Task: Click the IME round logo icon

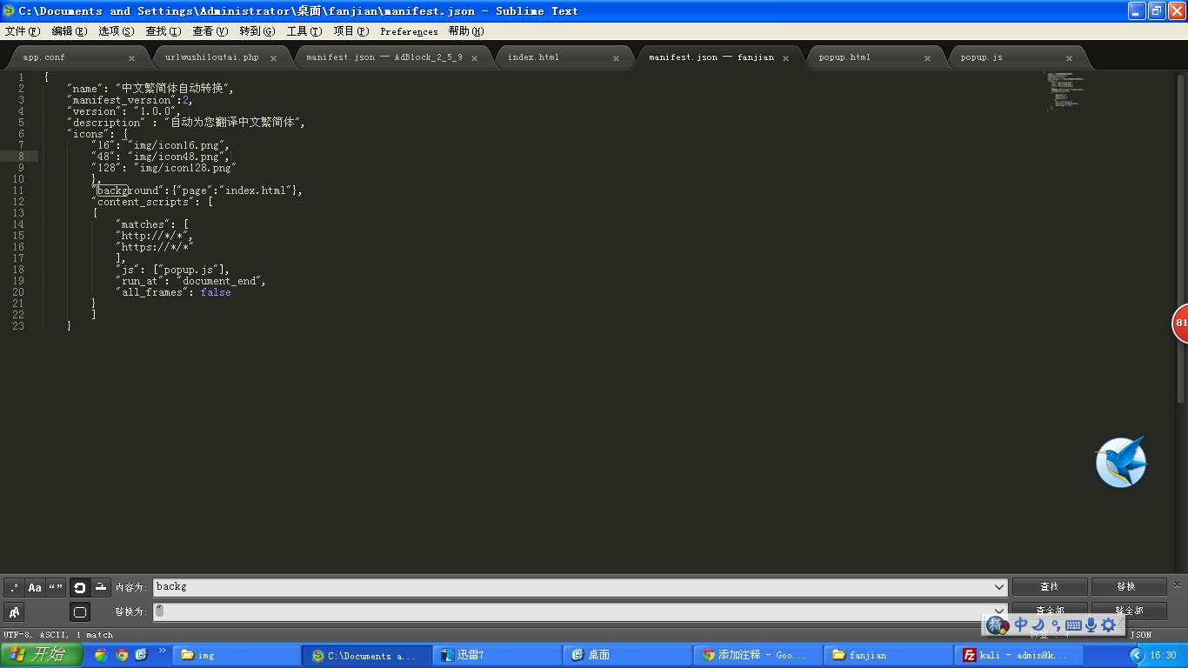Action: 998,625
